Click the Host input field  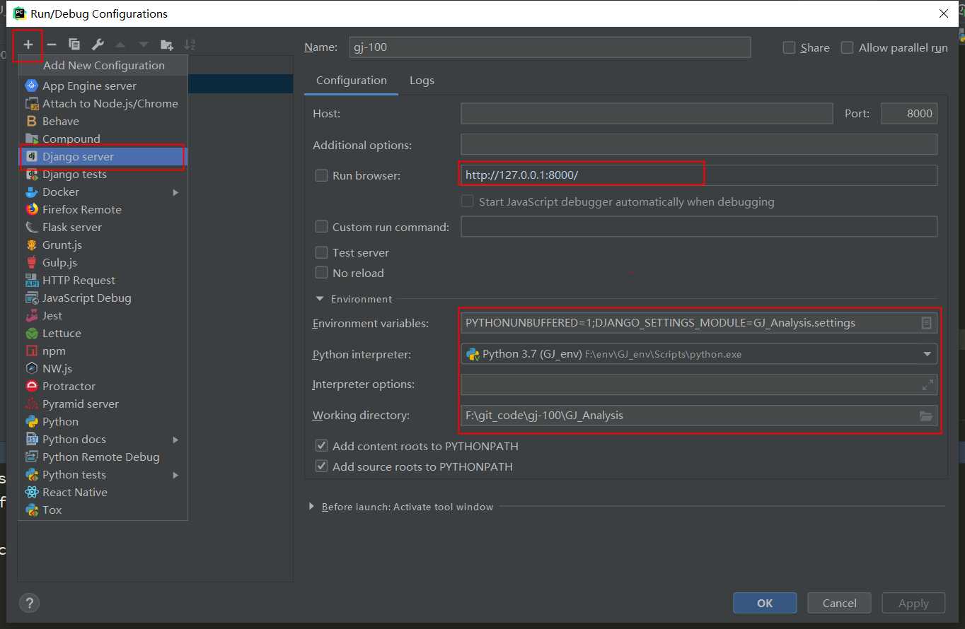(x=647, y=113)
